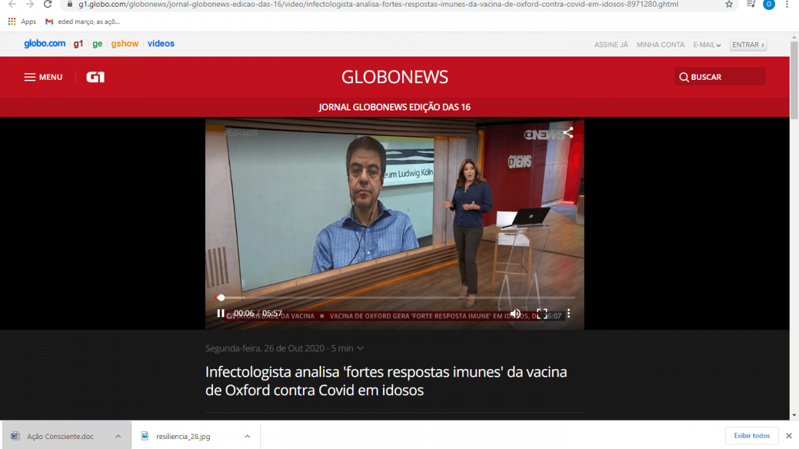Expand the date and duration chevron
This screenshot has width=799, height=449.
click(360, 348)
